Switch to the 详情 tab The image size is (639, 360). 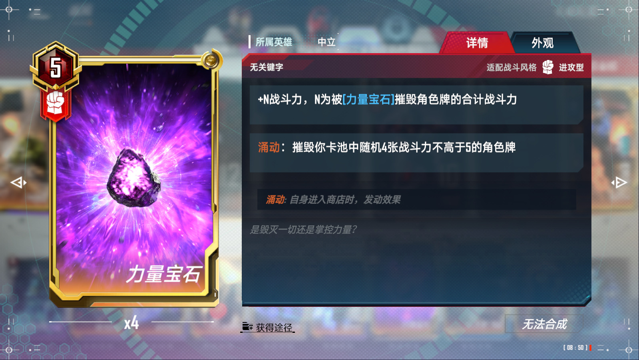(x=477, y=43)
